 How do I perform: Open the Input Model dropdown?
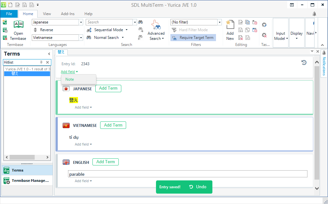pos(281,33)
